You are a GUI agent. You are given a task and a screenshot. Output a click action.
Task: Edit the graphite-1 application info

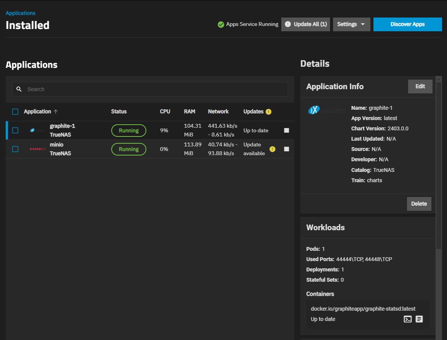pos(420,87)
